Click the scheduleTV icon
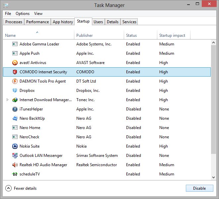219x199 pixels. 15,174
